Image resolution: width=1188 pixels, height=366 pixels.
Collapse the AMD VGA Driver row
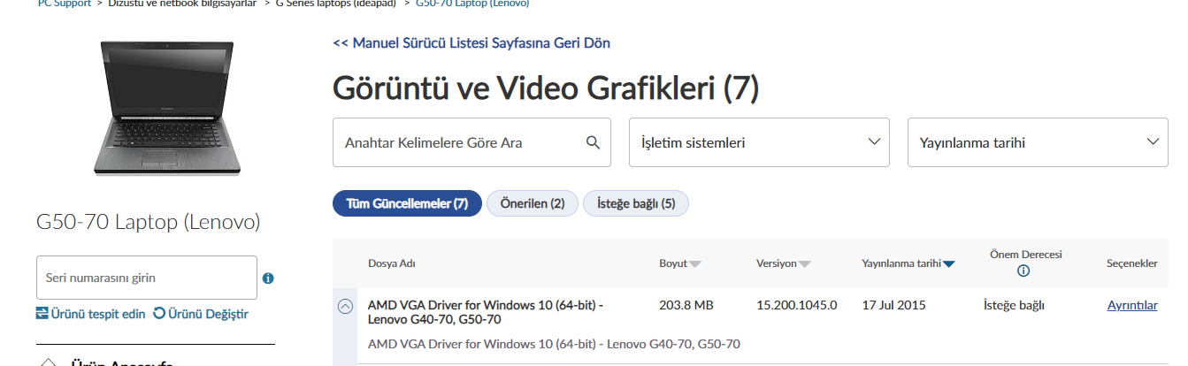click(x=345, y=306)
